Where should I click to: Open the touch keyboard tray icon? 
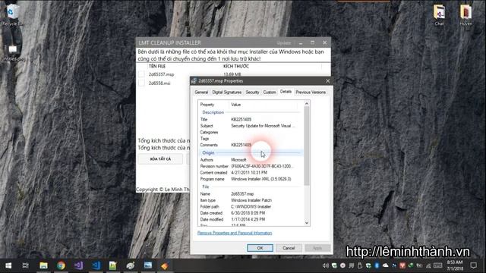(437, 265)
